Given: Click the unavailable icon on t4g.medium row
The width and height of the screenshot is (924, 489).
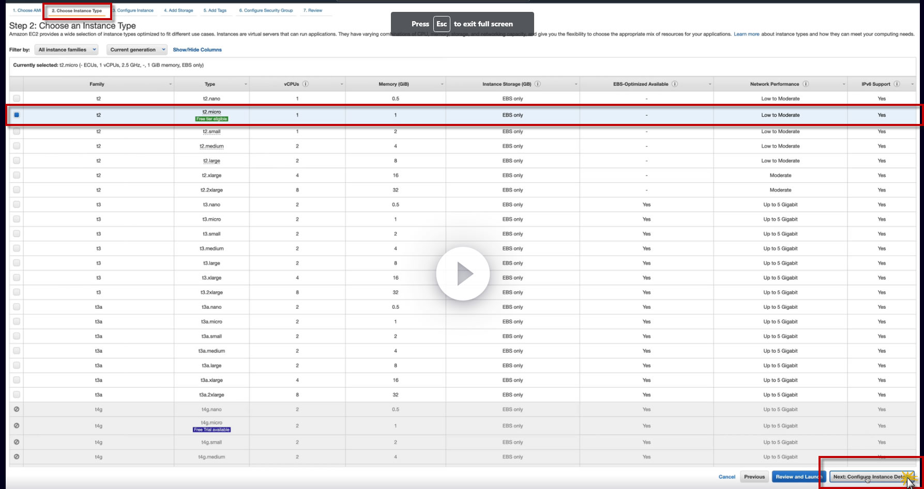Looking at the screenshot, I should pos(17,456).
